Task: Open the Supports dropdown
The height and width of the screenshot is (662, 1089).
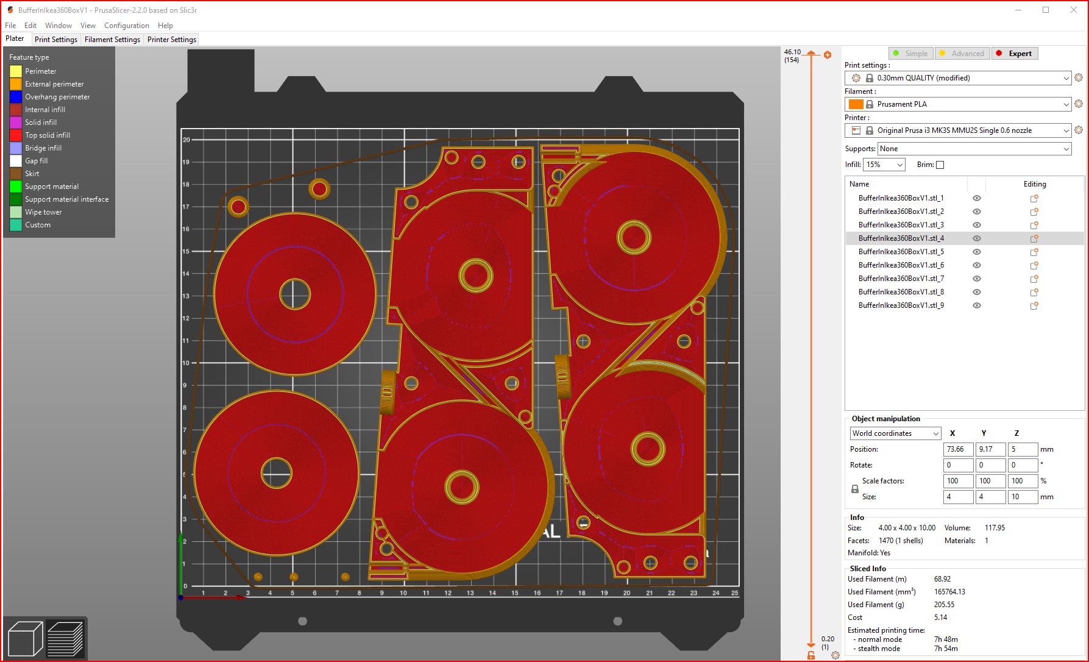Action: (x=974, y=149)
